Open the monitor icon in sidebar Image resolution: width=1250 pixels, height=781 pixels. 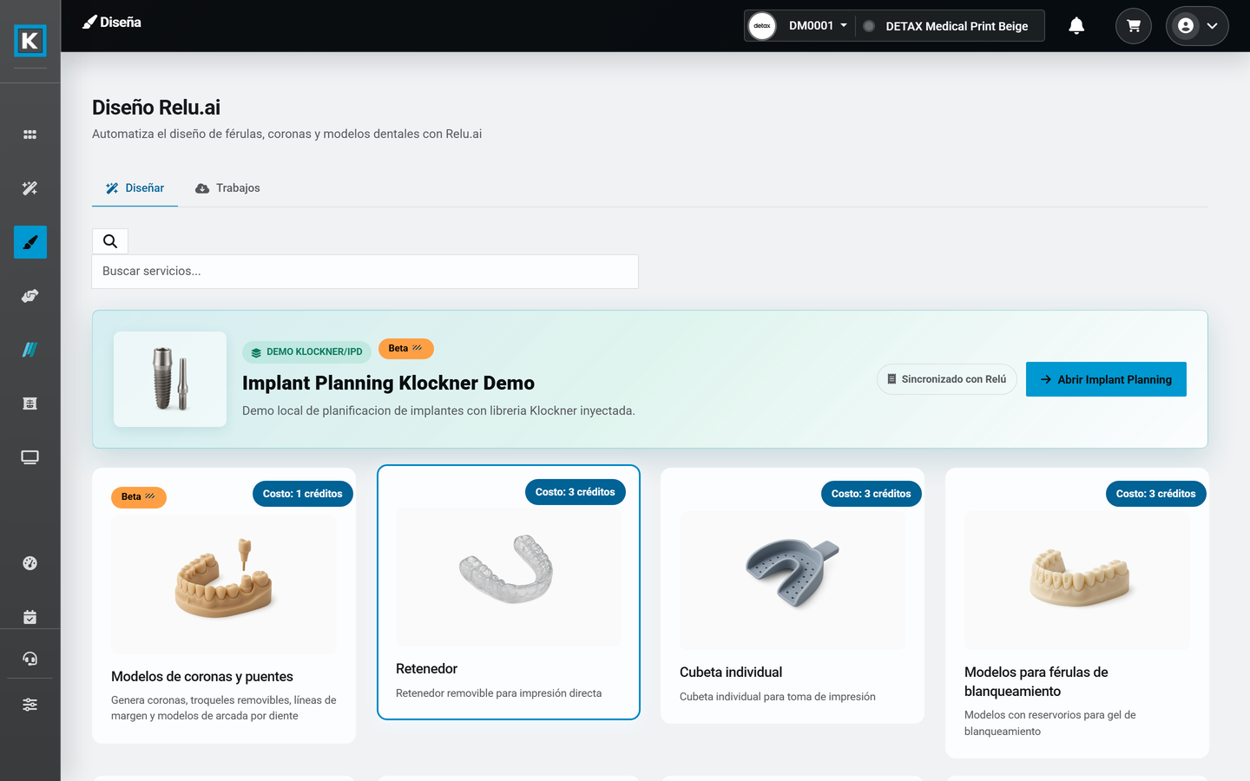(x=30, y=457)
